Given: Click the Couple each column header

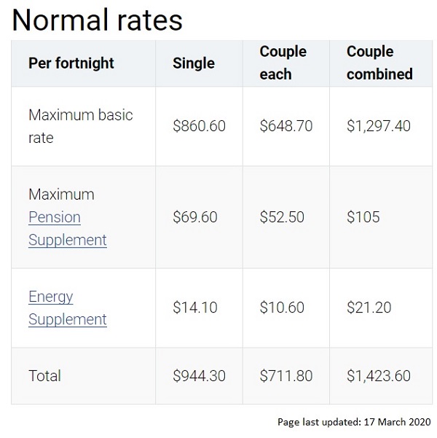Looking at the screenshot, I should [x=283, y=63].
